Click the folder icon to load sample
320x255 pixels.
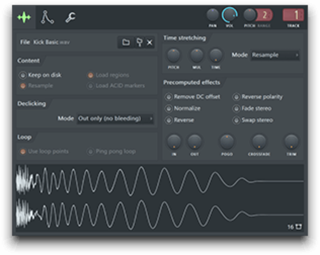tap(126, 42)
